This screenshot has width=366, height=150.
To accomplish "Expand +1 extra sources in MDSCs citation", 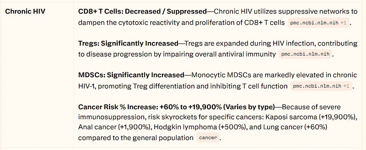I will 346,86.
